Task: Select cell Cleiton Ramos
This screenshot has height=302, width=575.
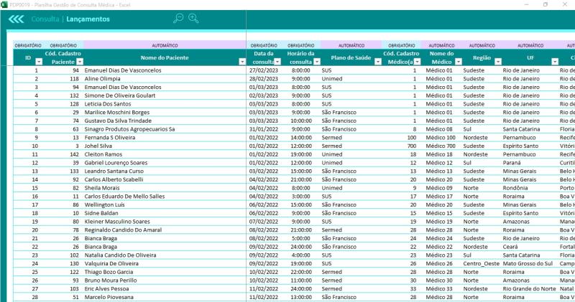Action: [165, 154]
